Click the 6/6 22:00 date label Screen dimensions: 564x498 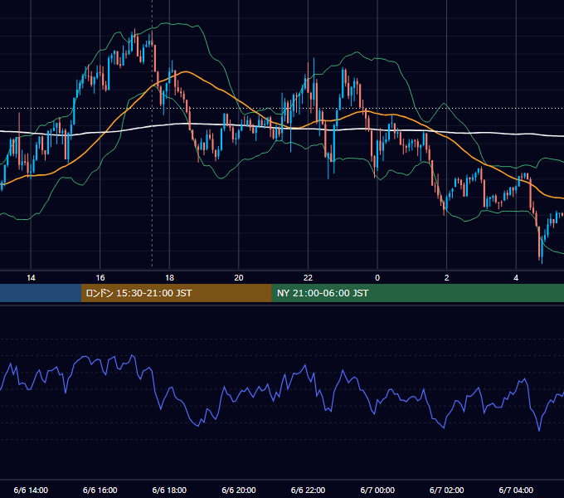(308, 490)
